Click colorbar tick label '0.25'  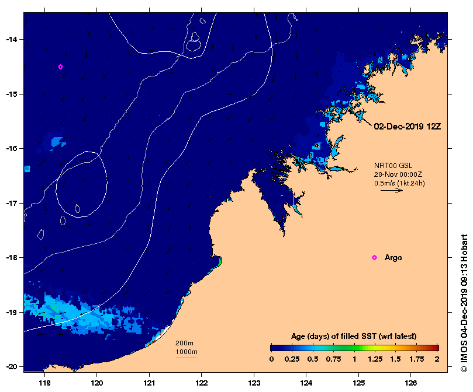292,359
